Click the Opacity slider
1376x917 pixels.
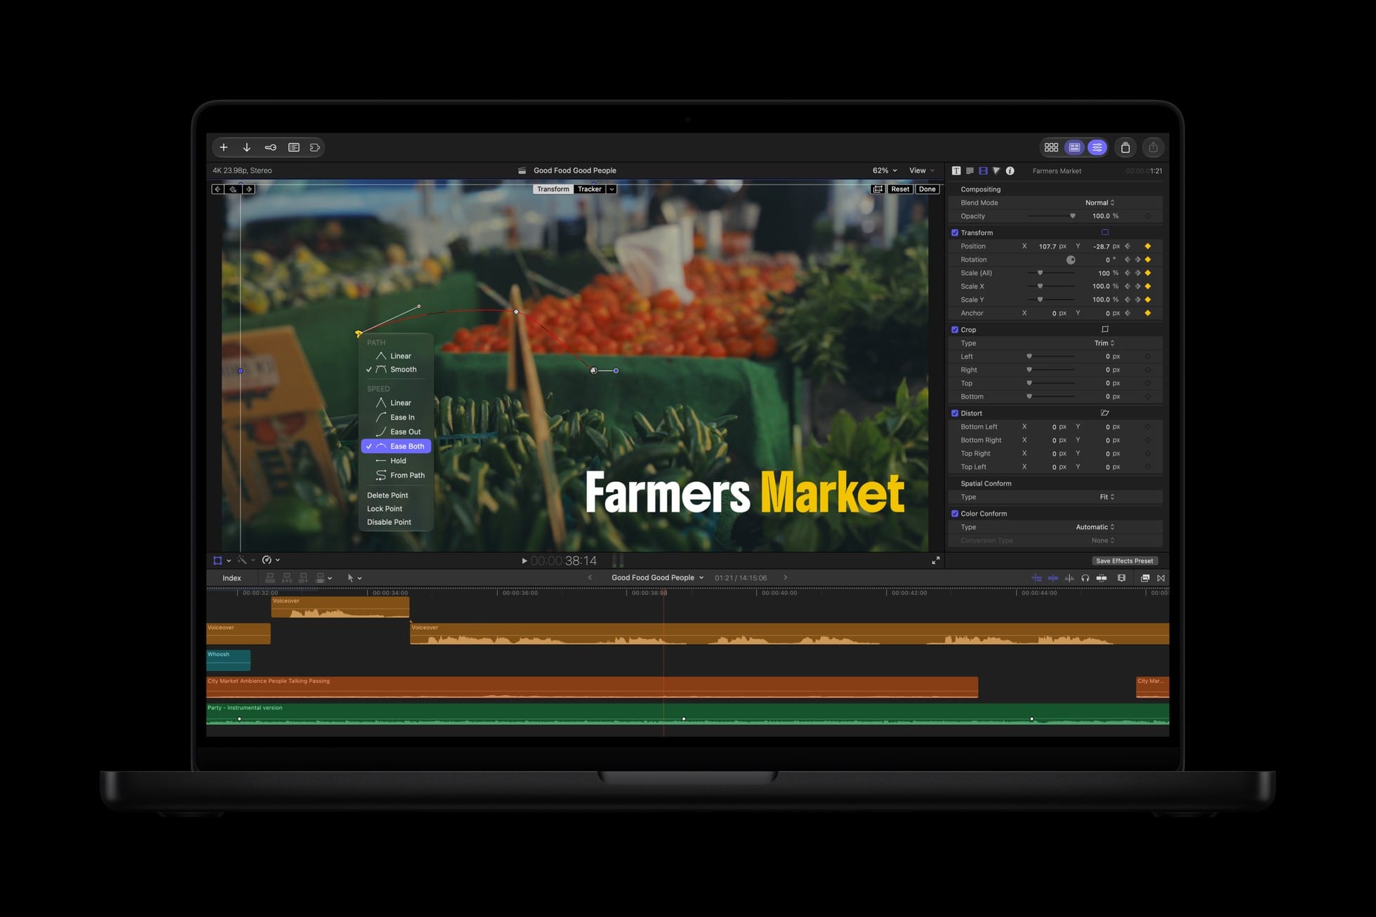pos(1051,216)
